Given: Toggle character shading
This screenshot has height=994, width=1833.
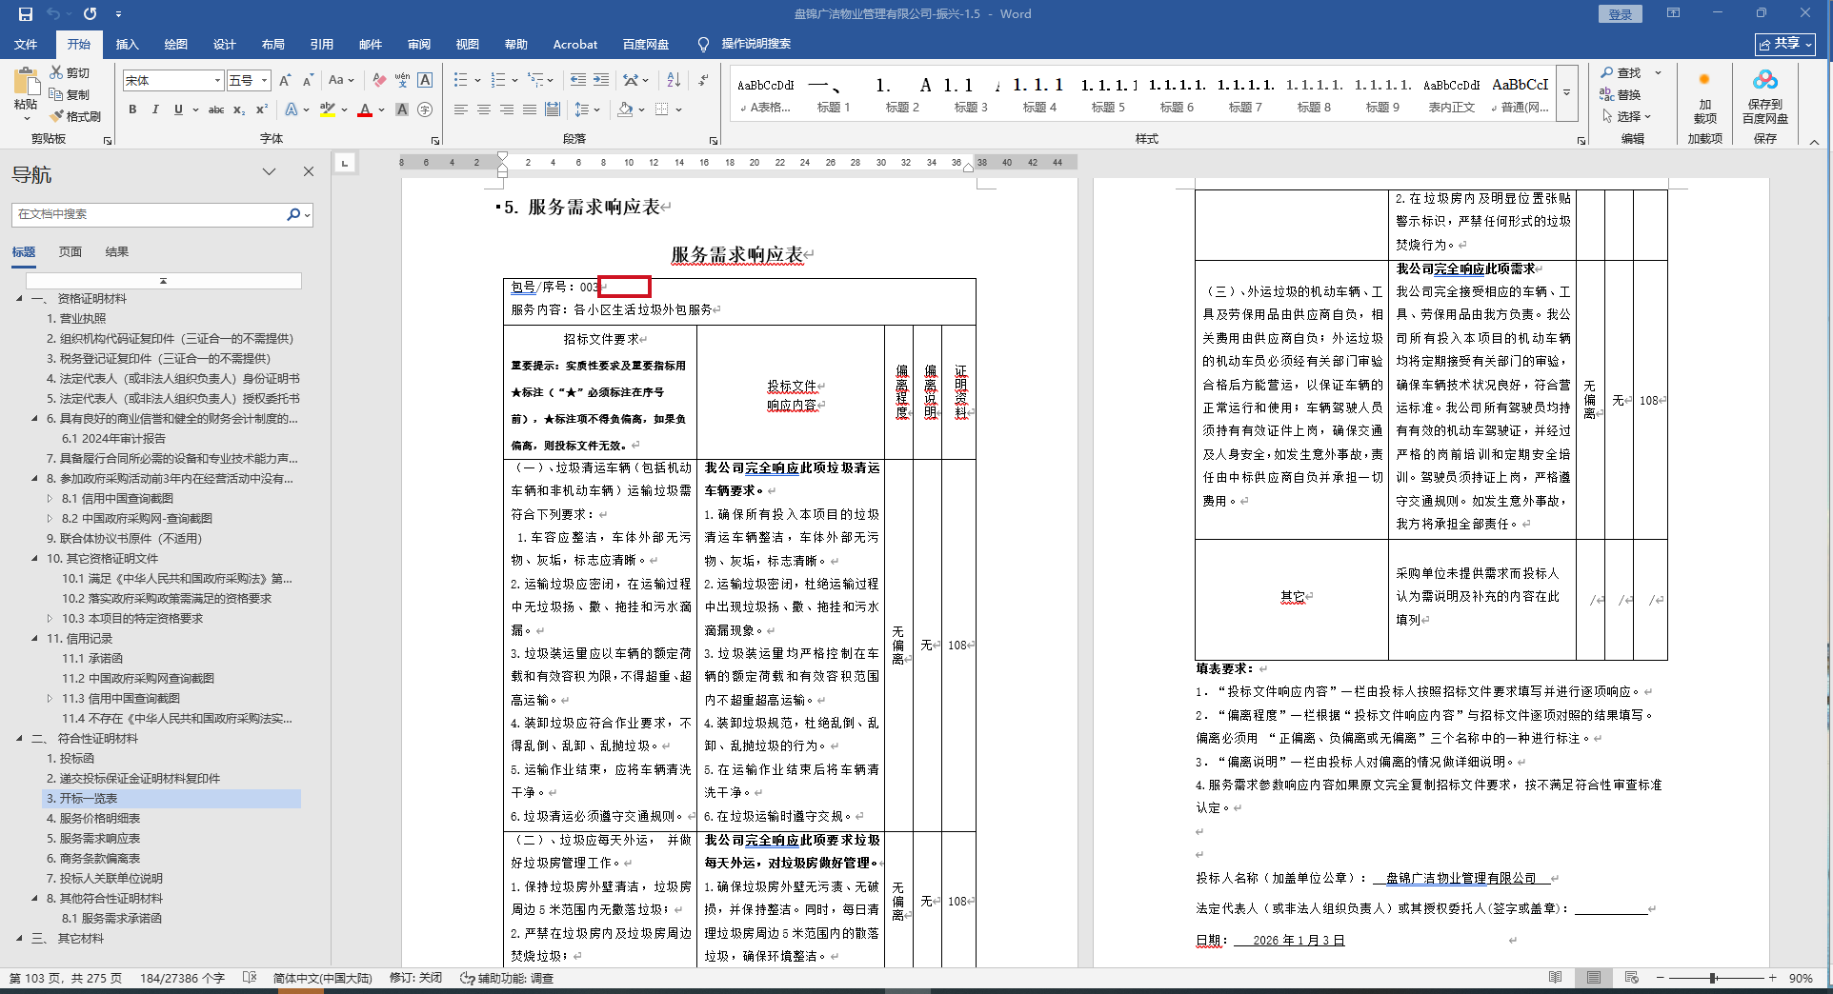Looking at the screenshot, I should 402,110.
